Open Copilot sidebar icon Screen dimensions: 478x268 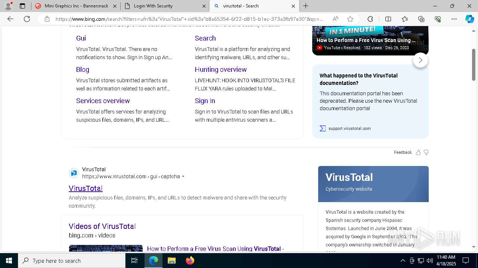click(469, 19)
